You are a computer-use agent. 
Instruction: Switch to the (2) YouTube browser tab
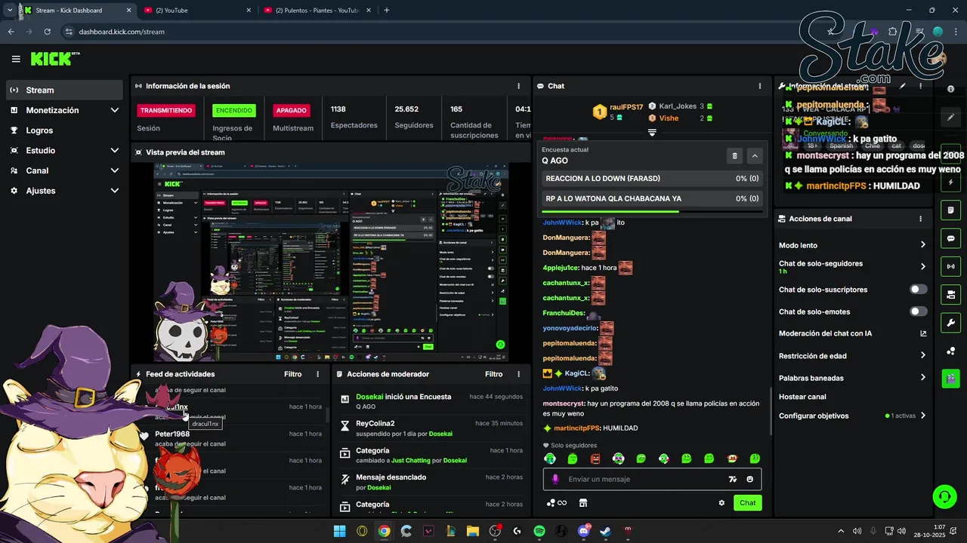tap(196, 11)
